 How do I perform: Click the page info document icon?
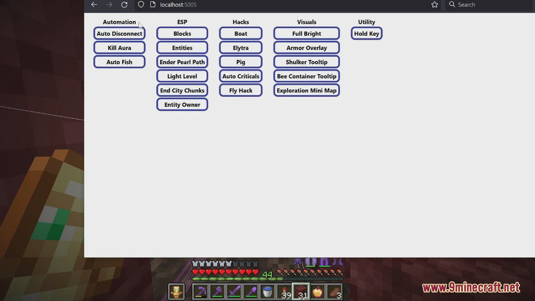(x=153, y=5)
